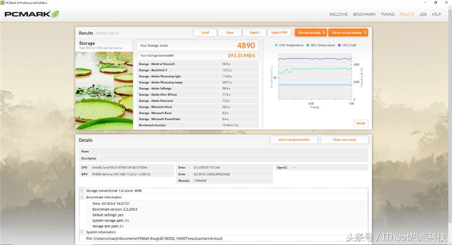Click View result online
The image size is (452, 245).
(x=348, y=33)
